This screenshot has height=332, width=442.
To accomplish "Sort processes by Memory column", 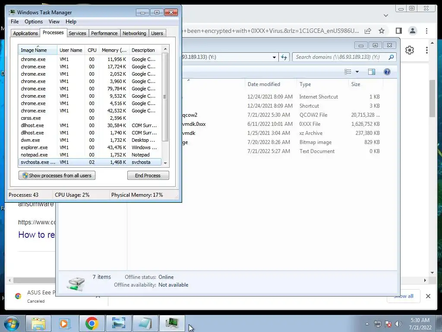I will (x=114, y=50).
